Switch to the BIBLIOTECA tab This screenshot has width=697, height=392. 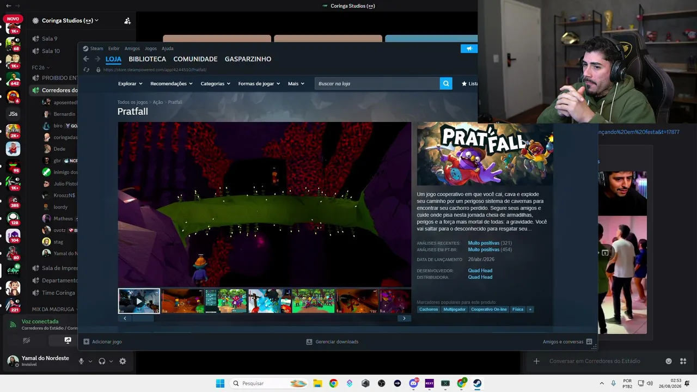147,59
